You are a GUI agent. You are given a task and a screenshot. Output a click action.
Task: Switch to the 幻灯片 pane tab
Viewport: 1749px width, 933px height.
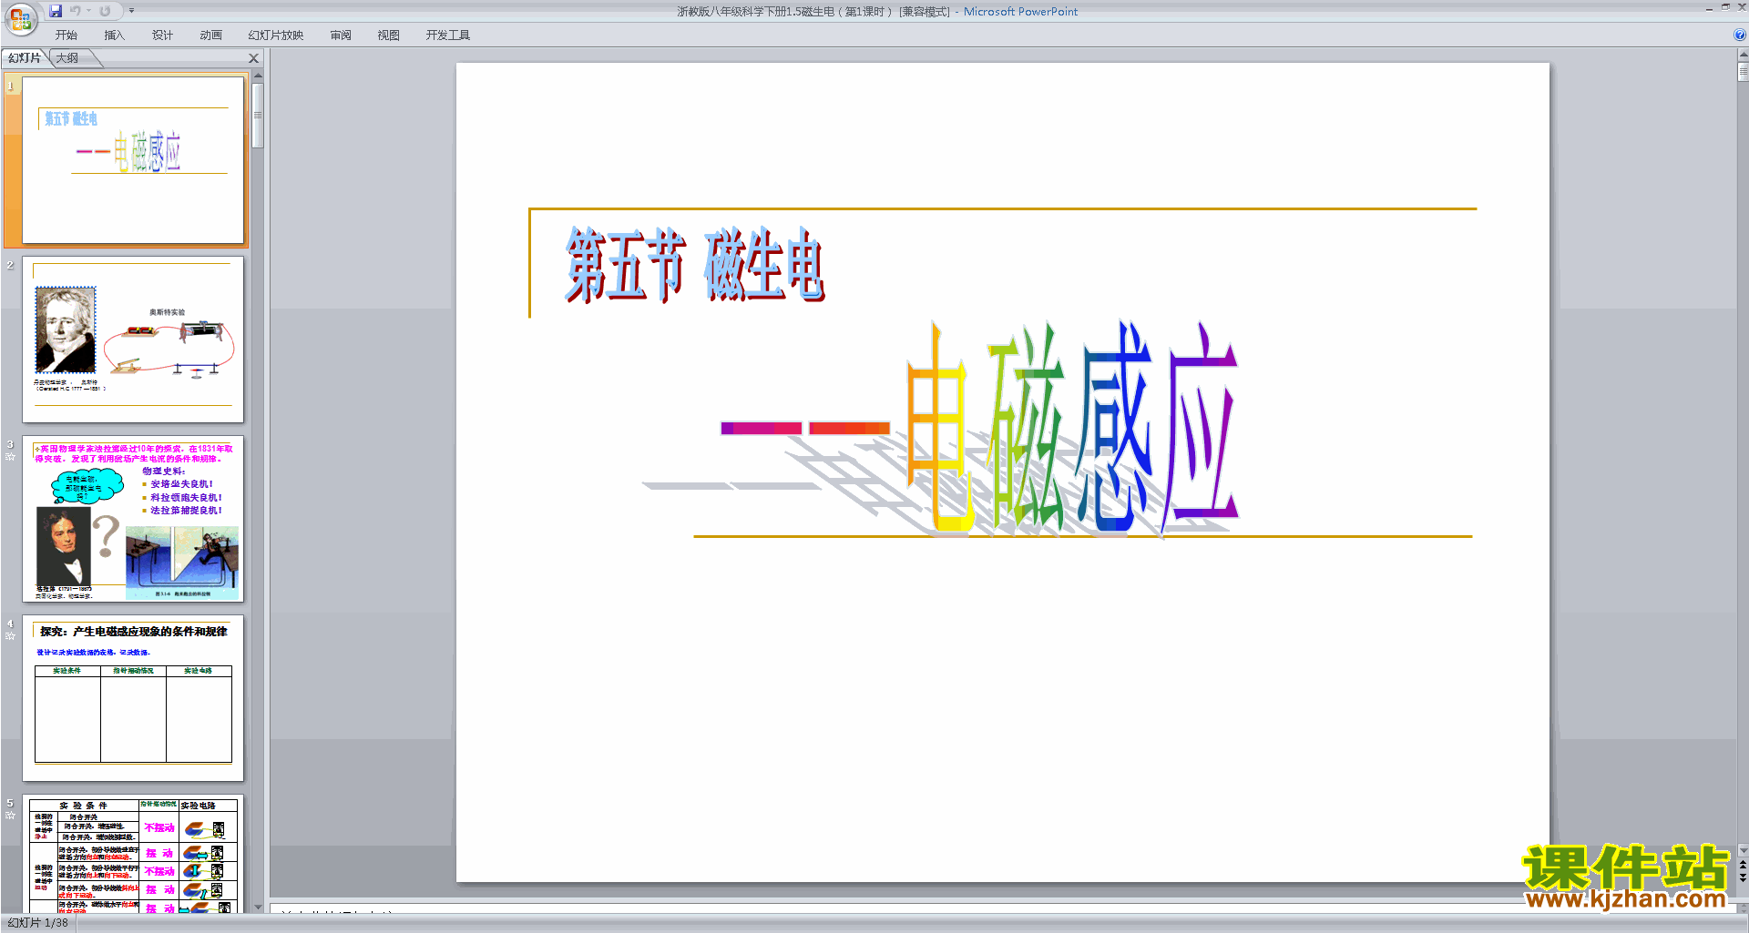[25, 58]
